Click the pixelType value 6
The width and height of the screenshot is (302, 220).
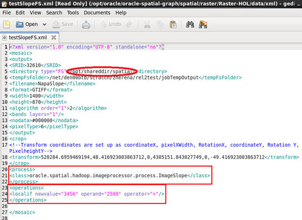pyautogui.click(x=42, y=127)
